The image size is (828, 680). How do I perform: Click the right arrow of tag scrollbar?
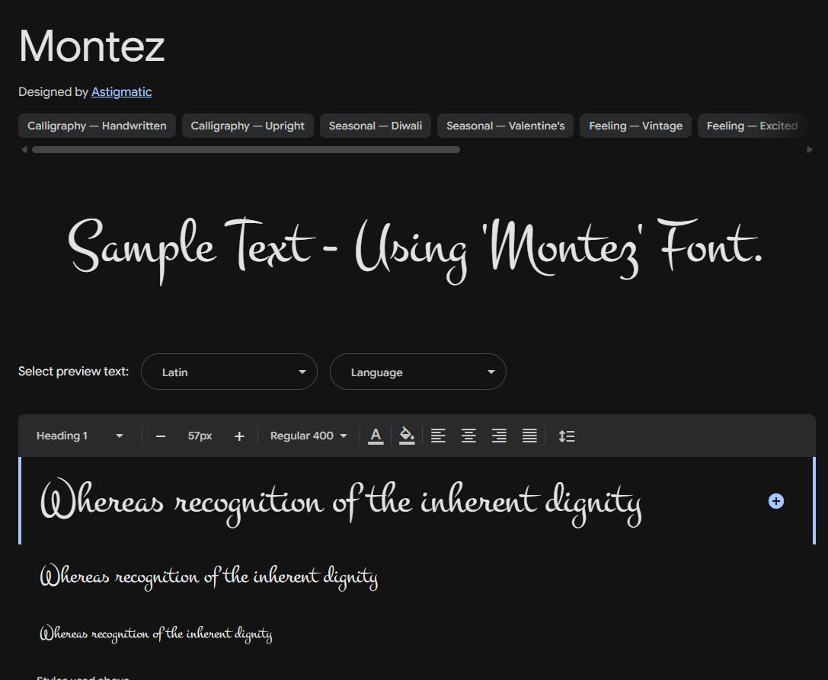pos(810,150)
